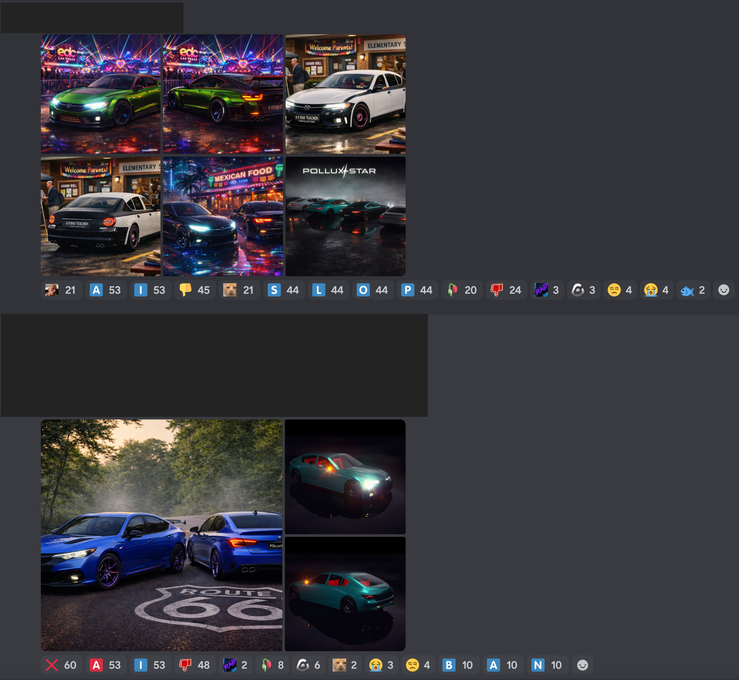Viewport: 739px width, 680px height.
Task: Open the Mexican Food neon car image
Action: click(x=223, y=216)
